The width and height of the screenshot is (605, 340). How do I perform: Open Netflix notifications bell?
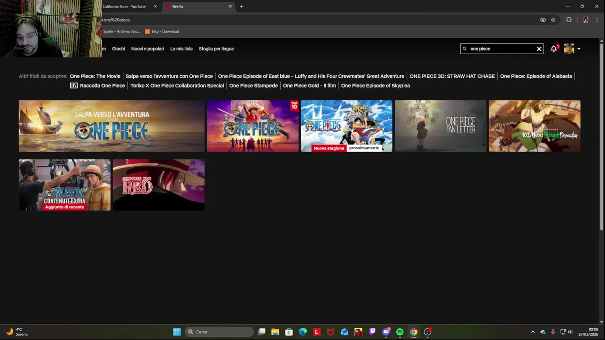point(553,49)
